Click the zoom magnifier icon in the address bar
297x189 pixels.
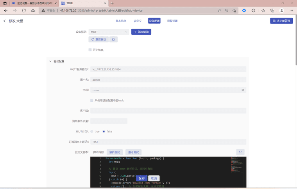pos(227,11)
